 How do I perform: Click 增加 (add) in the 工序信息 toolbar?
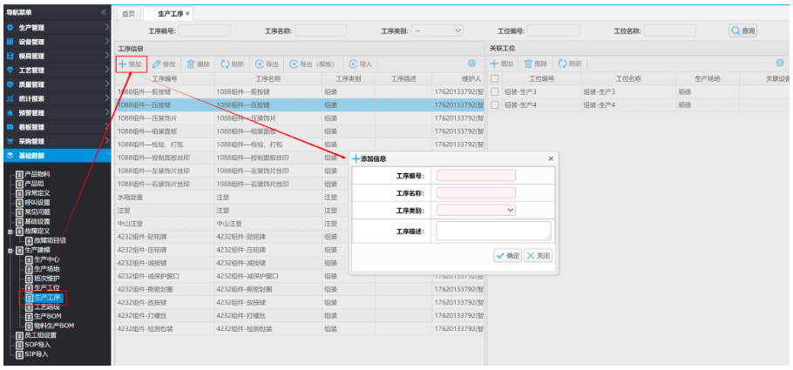pyautogui.click(x=130, y=64)
